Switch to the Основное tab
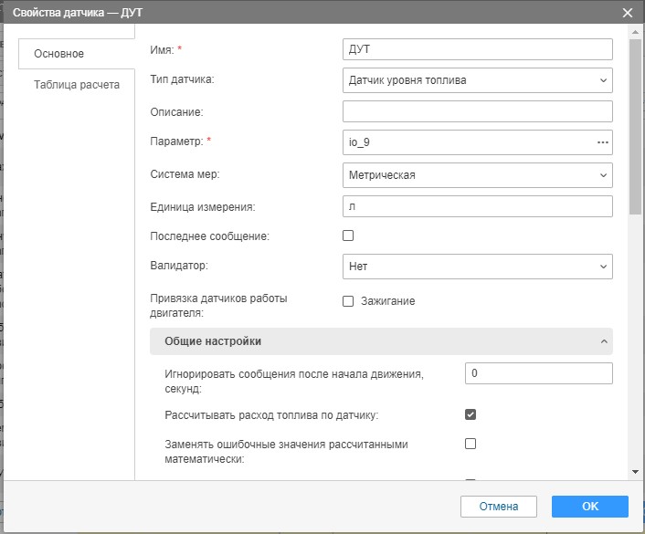The height and width of the screenshot is (534, 645). pyautogui.click(x=59, y=54)
